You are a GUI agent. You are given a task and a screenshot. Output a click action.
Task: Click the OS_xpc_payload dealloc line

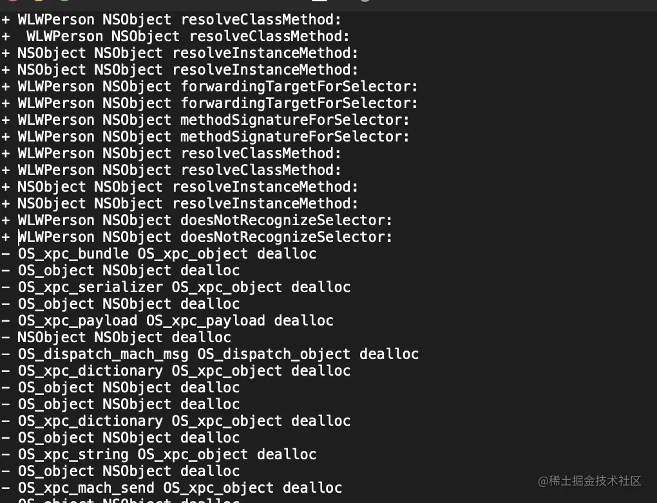[x=167, y=321]
